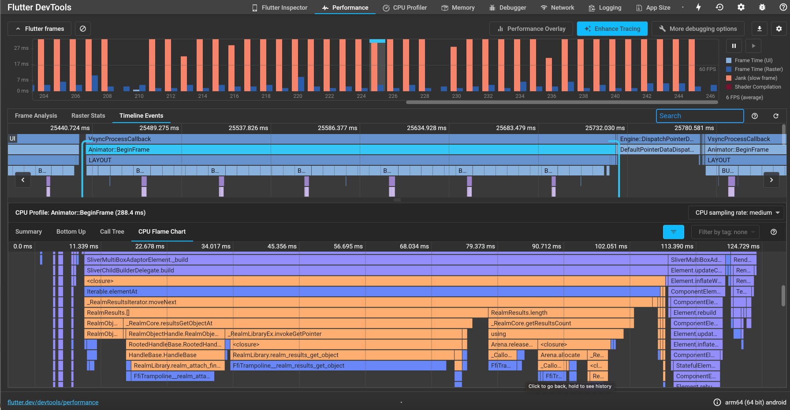
Task: Export performance data with download icon
Action: 760,29
